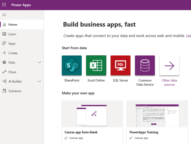
Task: Click the Power Apps header title
Action: tap(21, 5)
